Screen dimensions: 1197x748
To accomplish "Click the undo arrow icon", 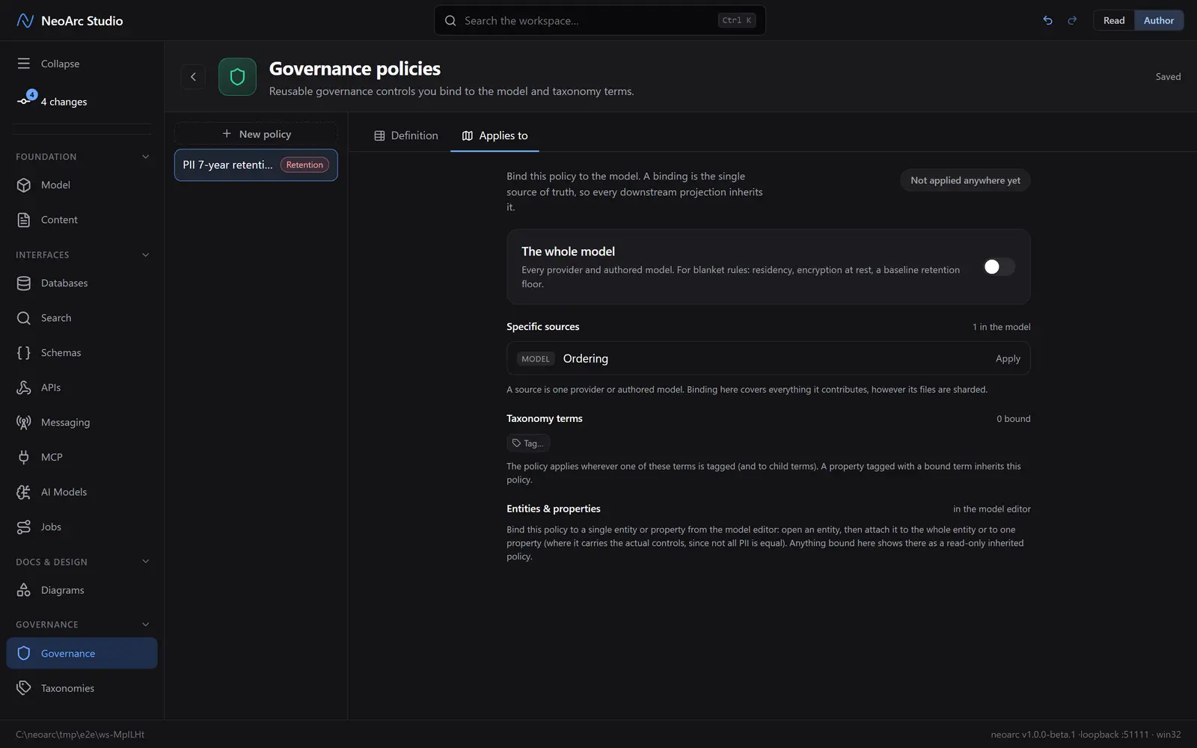I will click(1047, 20).
